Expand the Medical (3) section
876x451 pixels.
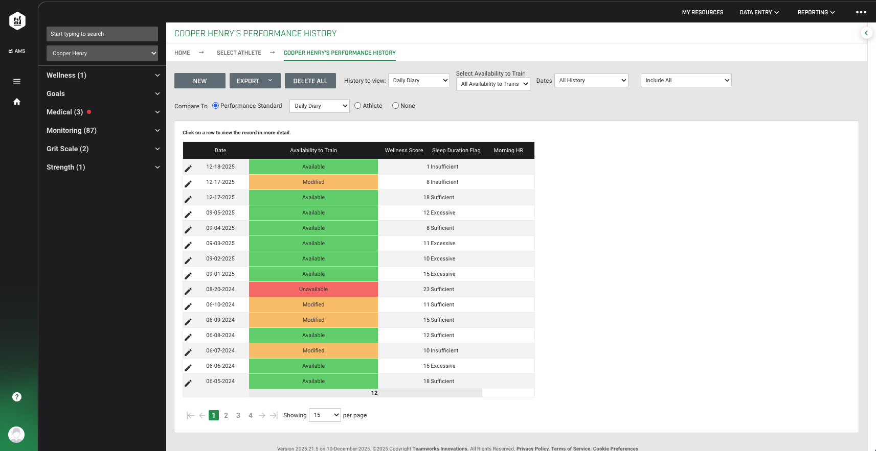tap(103, 112)
